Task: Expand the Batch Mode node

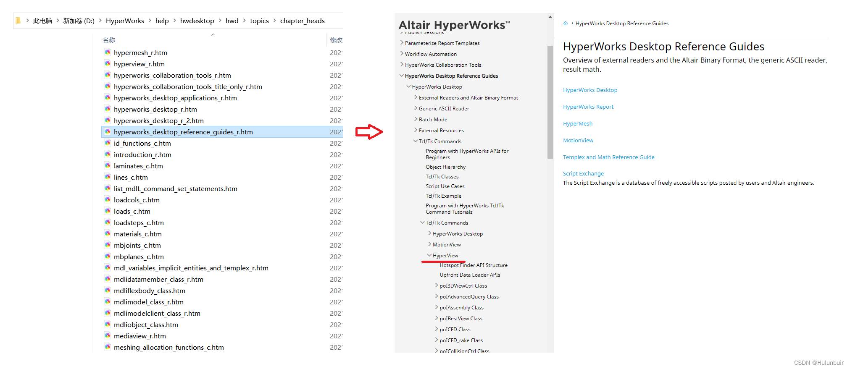Action: tap(416, 119)
